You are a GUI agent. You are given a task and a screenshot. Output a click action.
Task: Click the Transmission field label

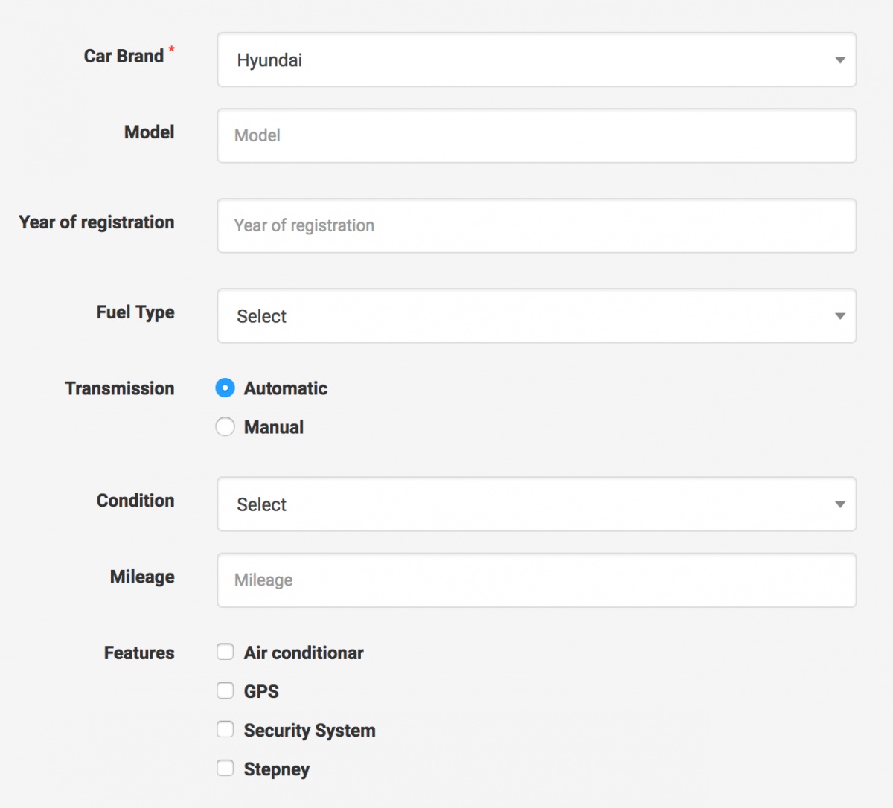(120, 388)
